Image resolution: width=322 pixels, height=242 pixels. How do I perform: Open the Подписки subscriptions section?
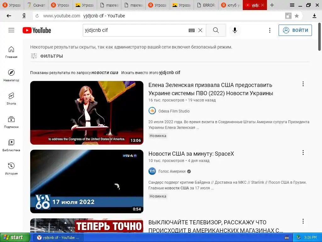[x=11, y=122]
